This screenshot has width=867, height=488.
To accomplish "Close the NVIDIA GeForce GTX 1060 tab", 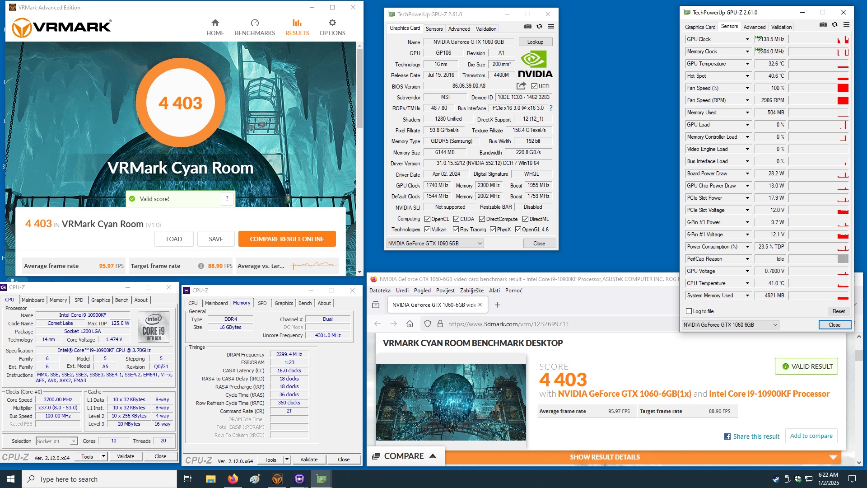I will (480, 305).
